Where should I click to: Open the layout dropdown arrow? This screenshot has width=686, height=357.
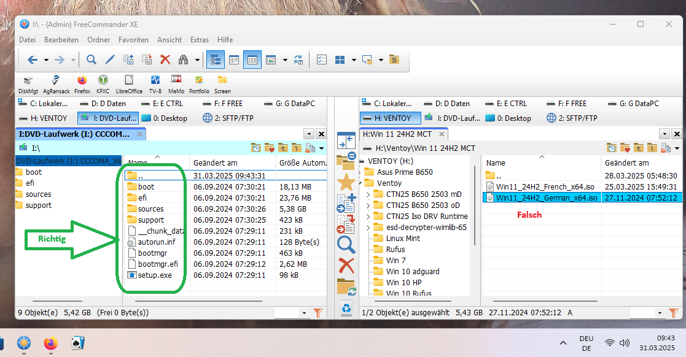pos(354,60)
